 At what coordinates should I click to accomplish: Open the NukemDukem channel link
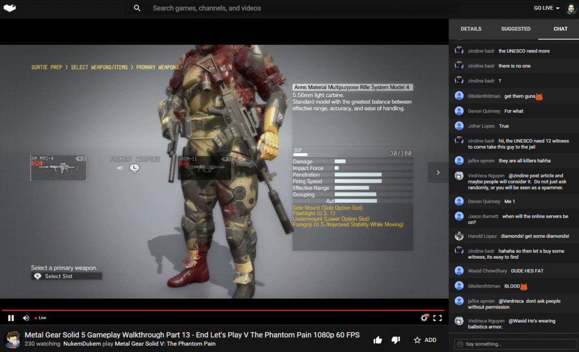coord(82,344)
